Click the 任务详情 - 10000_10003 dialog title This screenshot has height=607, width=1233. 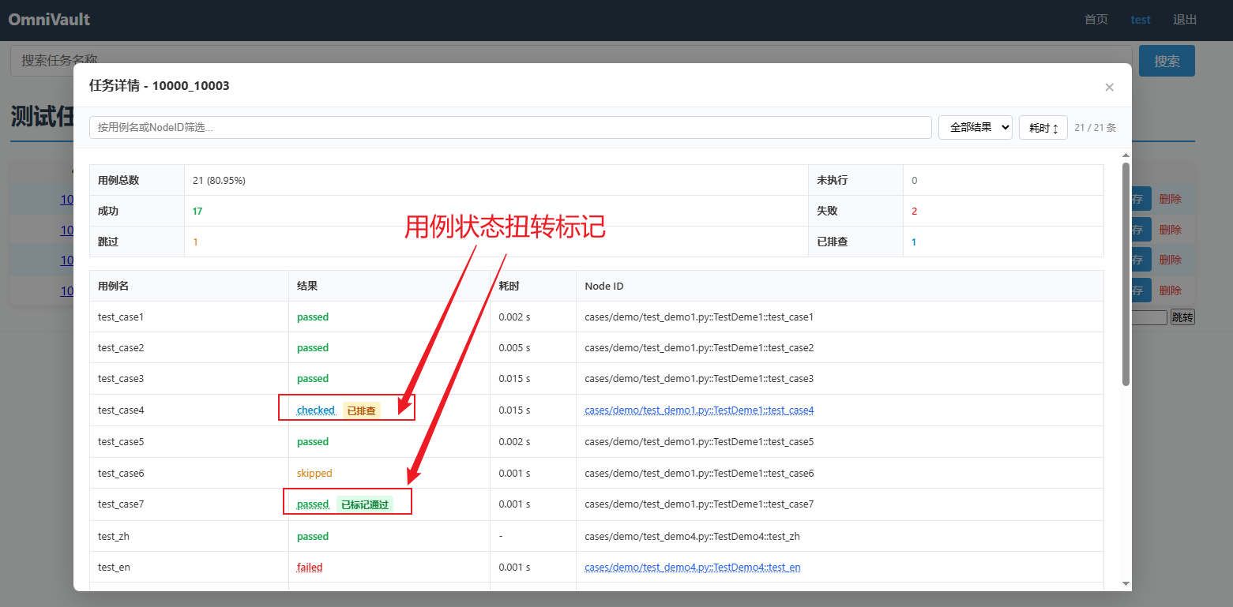coord(160,86)
